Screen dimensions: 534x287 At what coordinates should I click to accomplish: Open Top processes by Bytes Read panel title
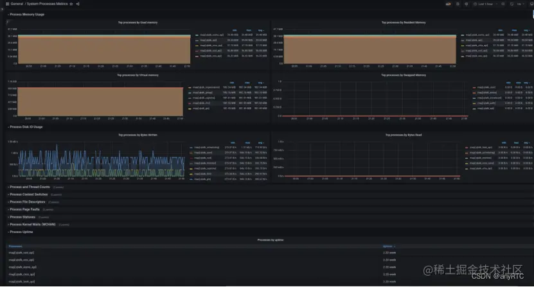(403, 135)
